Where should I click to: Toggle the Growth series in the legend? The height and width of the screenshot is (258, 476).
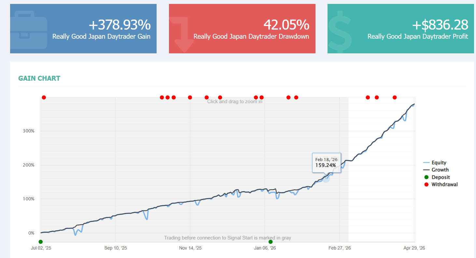[436, 170]
